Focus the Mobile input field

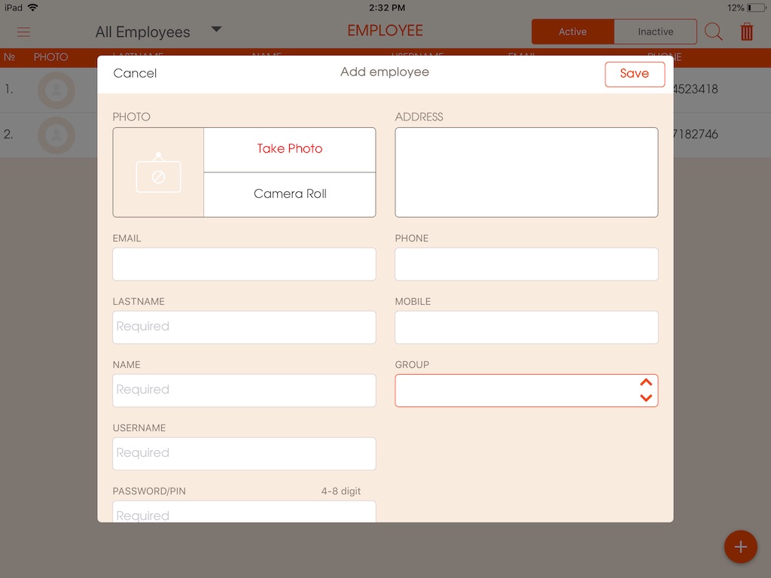coord(526,327)
